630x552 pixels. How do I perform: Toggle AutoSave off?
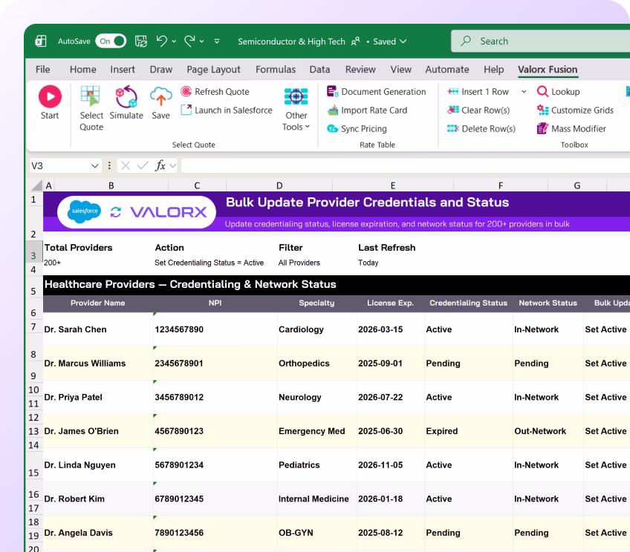tap(111, 41)
